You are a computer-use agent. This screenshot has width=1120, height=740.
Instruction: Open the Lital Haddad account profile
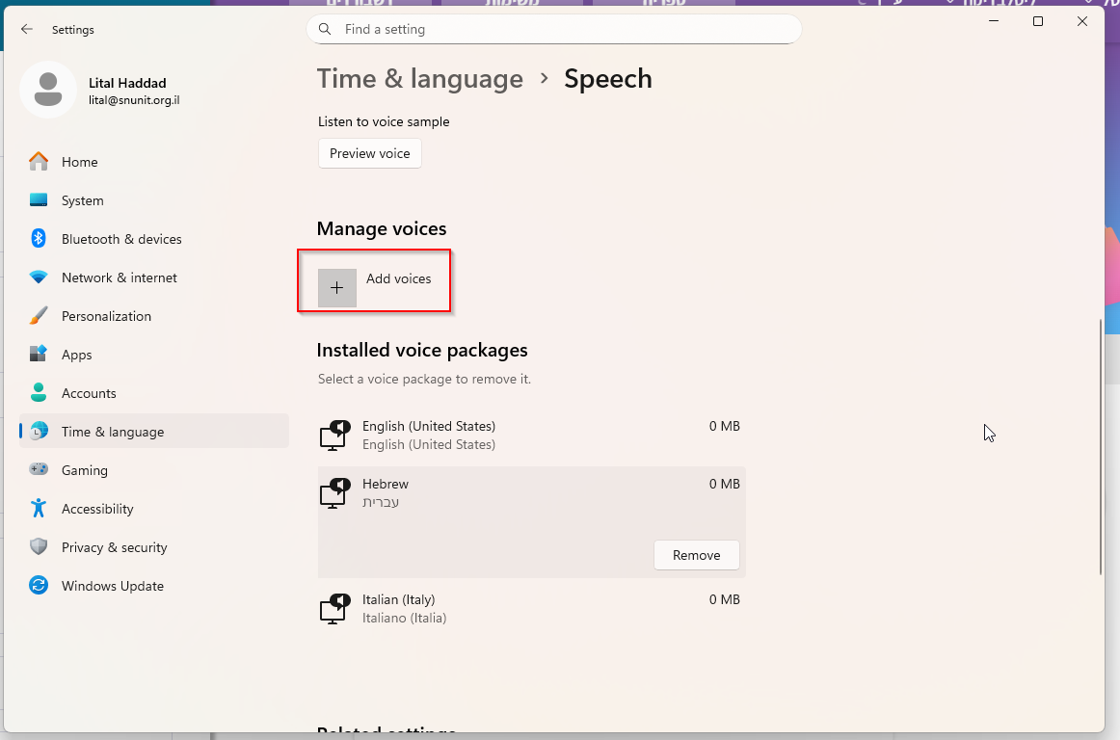pyautogui.click(x=100, y=91)
